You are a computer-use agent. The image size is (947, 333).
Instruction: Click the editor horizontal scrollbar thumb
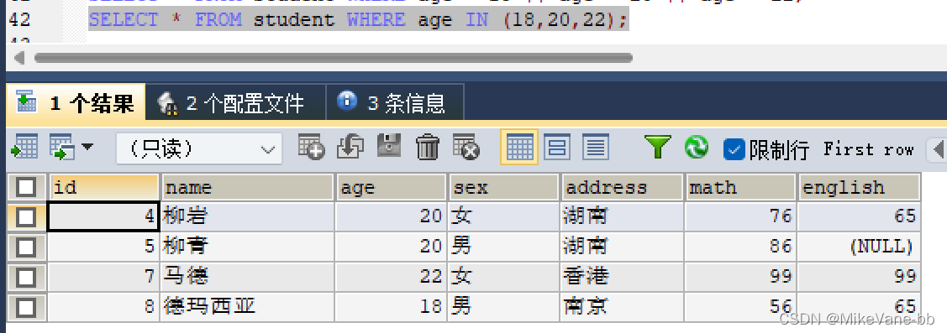tap(333, 58)
